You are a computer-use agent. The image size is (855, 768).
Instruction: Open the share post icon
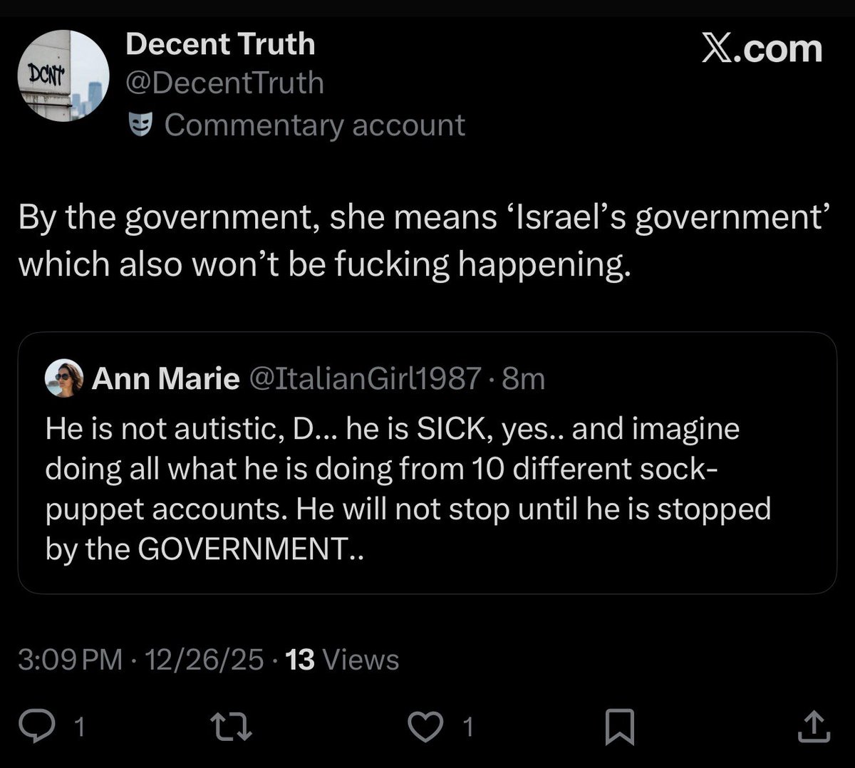pos(813,726)
